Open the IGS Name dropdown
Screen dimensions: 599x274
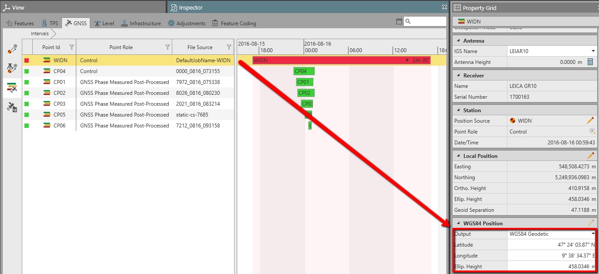coord(593,51)
